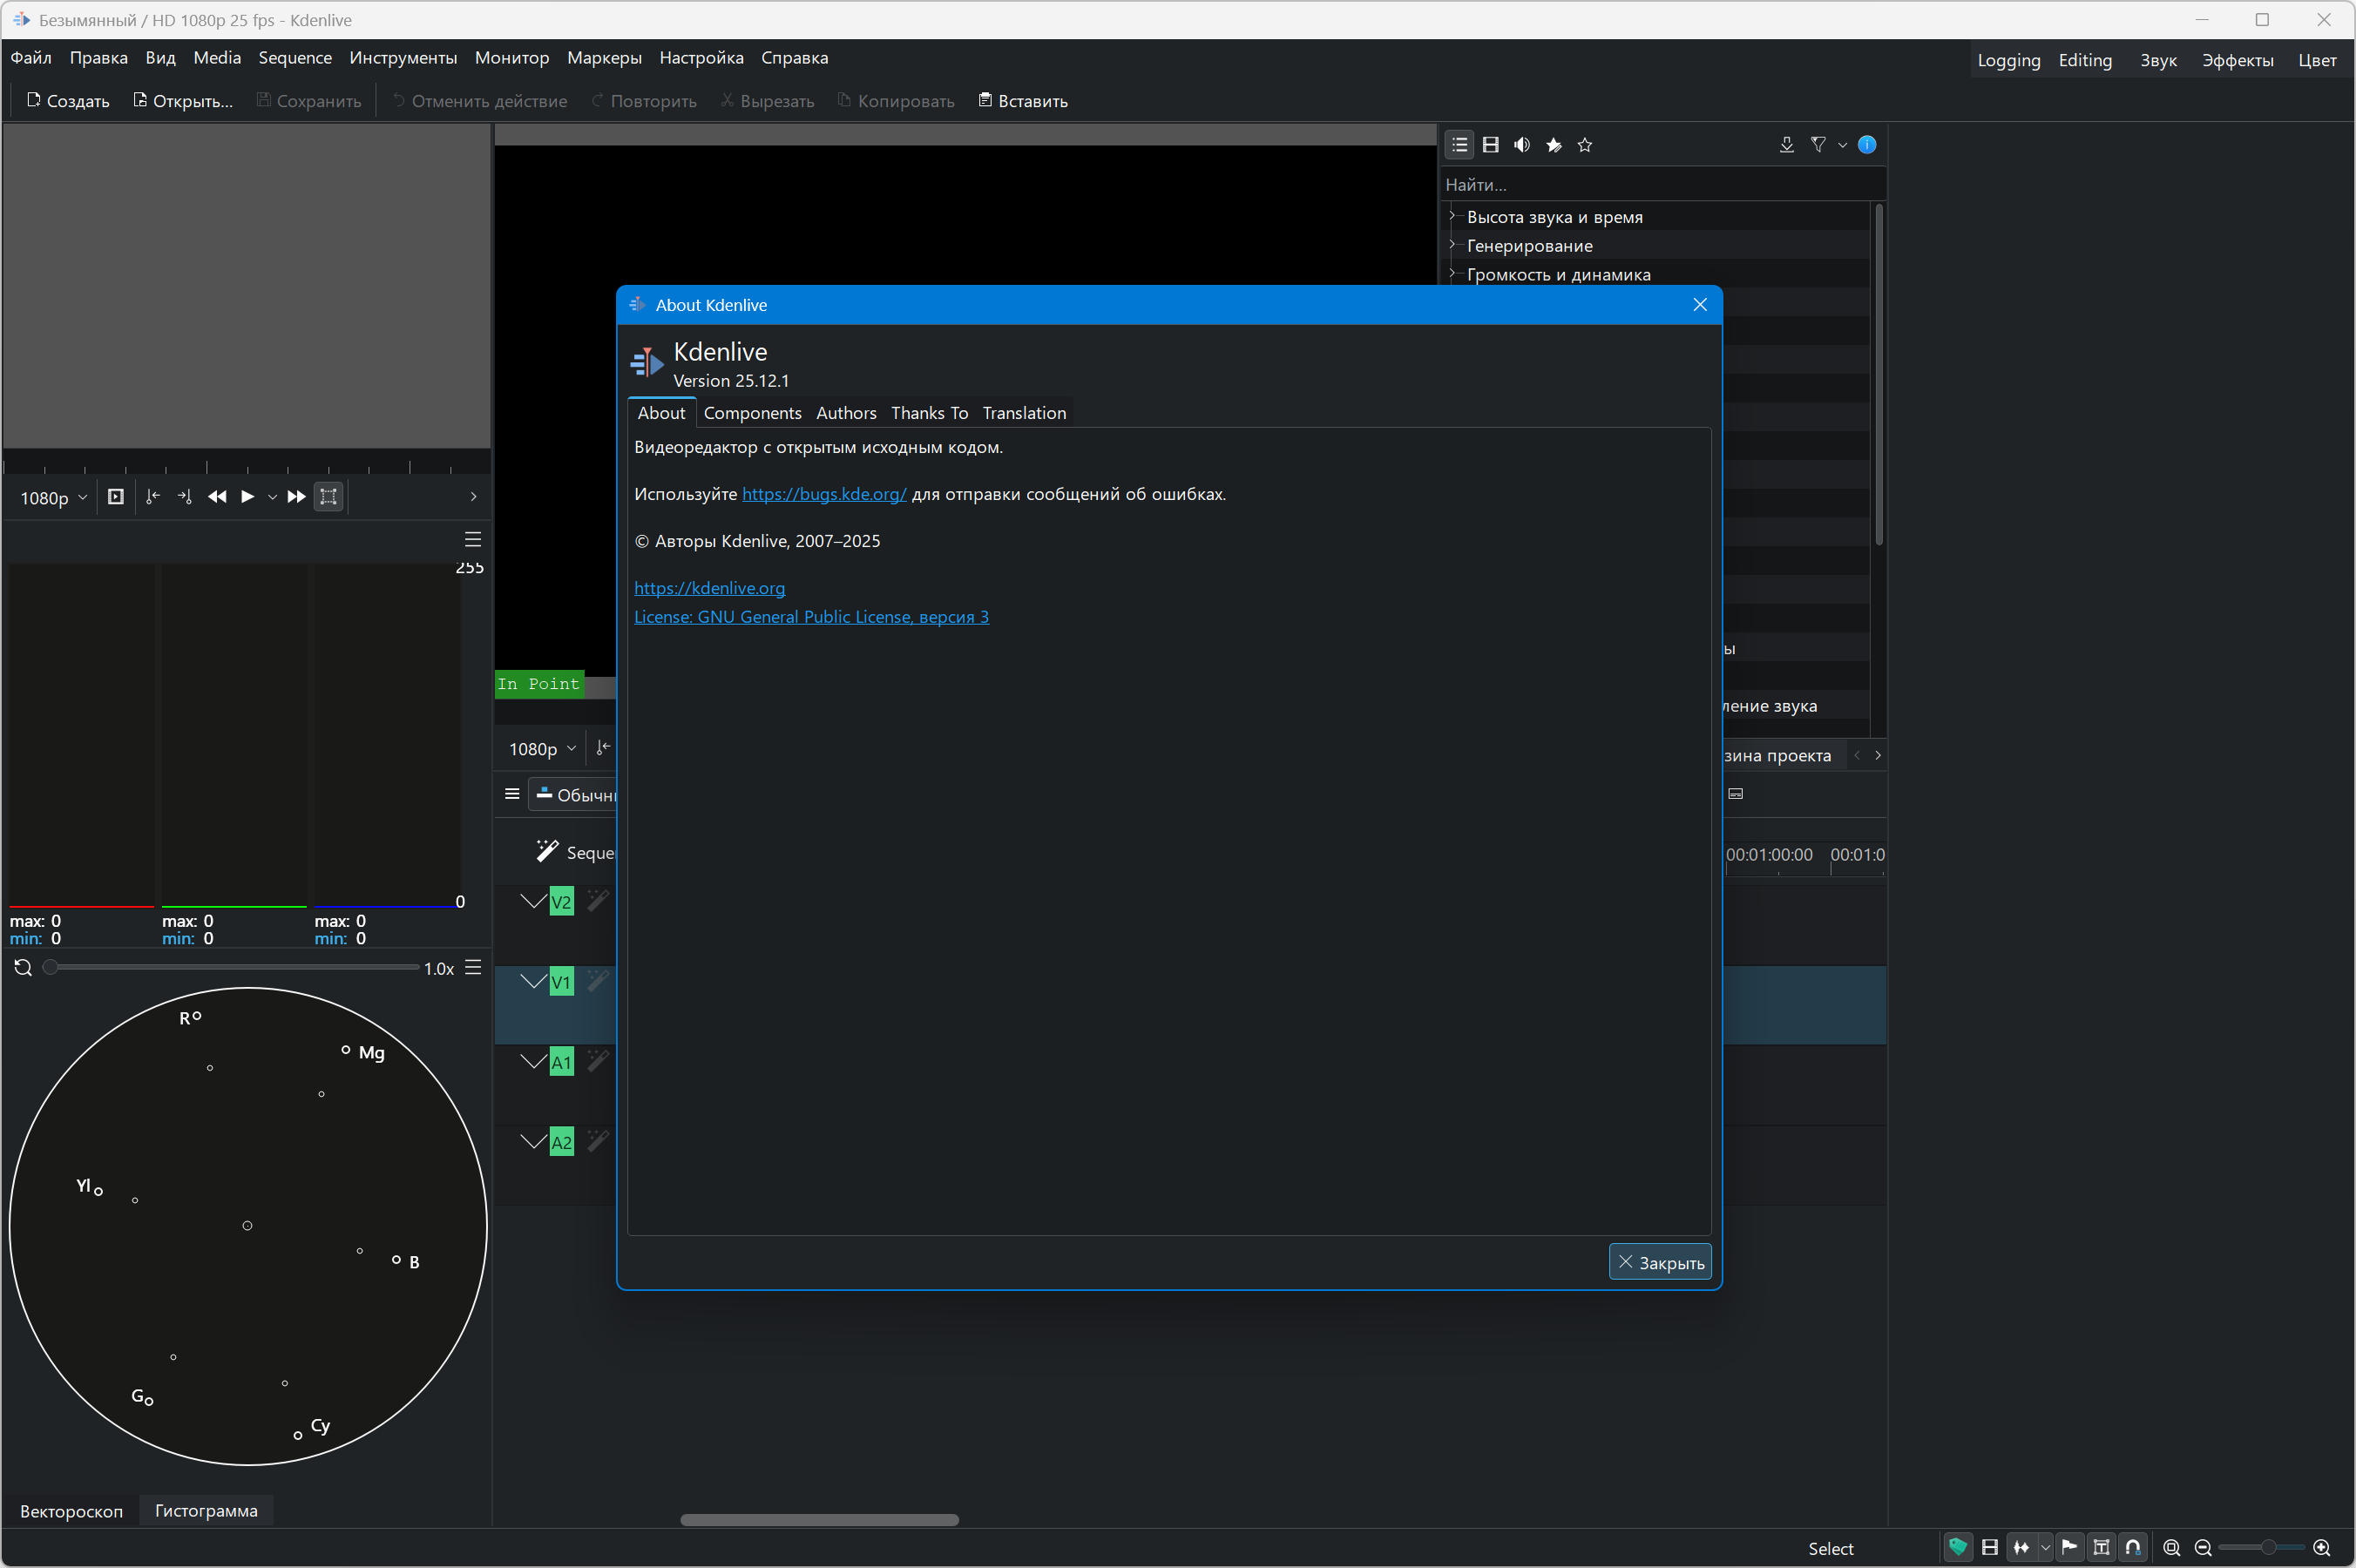Click the Закрыть button
This screenshot has height=1568, width=2356.
[1659, 1262]
